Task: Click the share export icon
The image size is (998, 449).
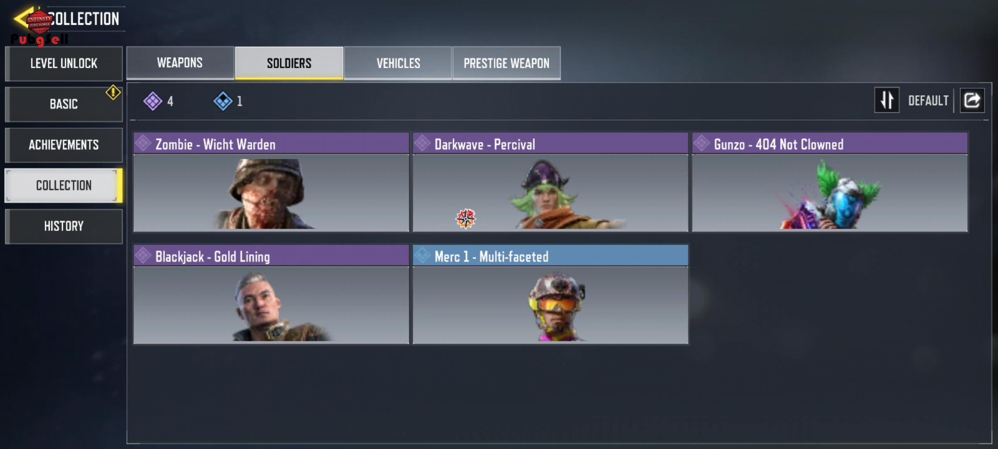Action: 972,100
